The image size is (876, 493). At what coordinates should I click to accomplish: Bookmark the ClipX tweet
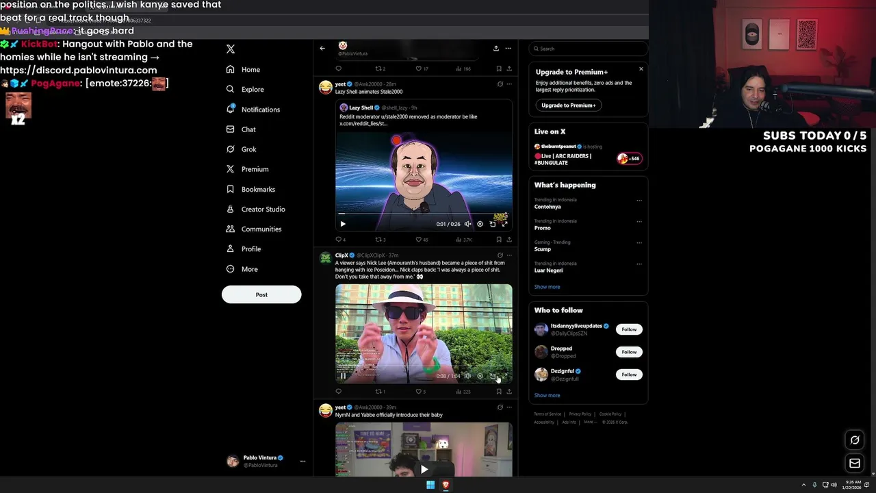point(498,392)
